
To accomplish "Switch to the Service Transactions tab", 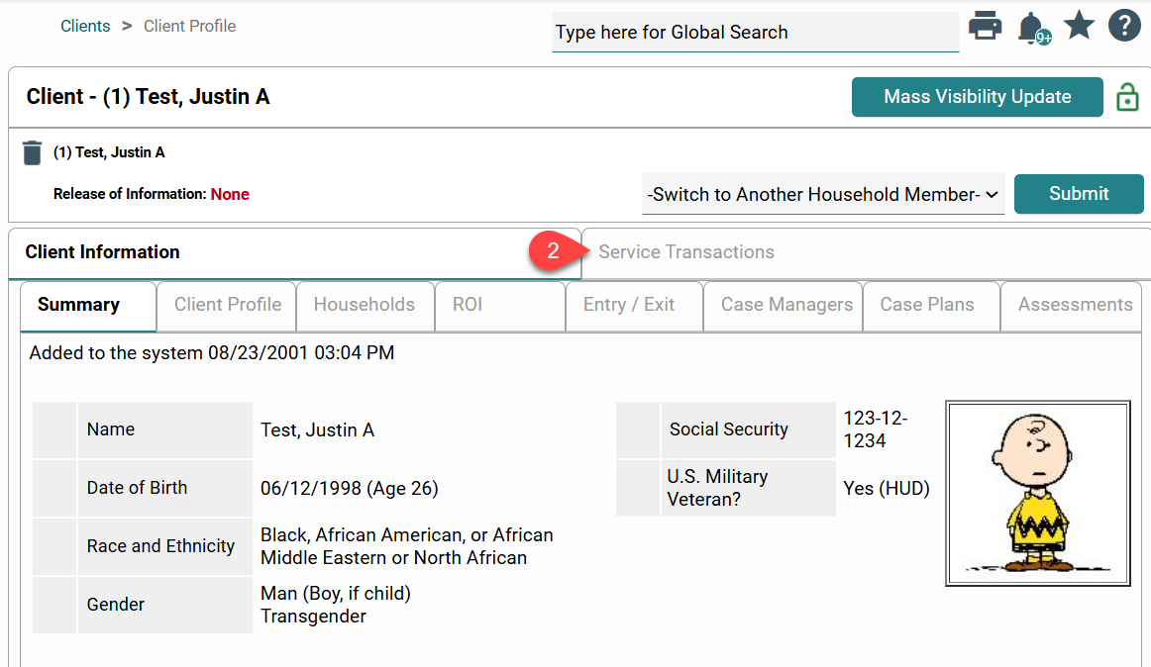I will pos(686,252).
